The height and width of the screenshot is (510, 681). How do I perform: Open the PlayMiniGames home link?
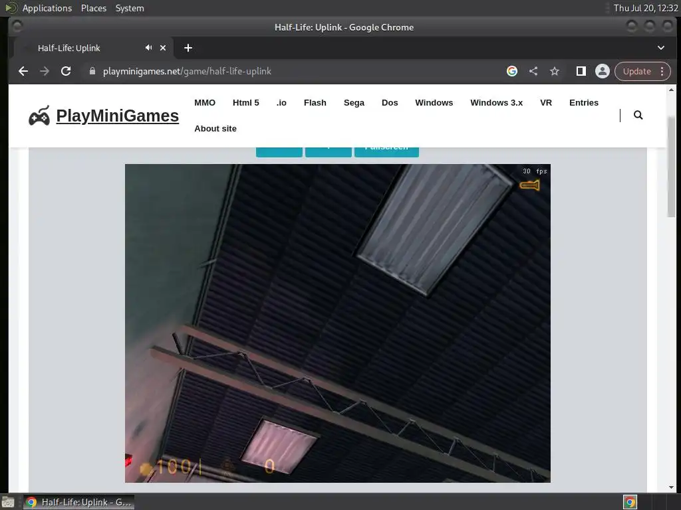117,116
